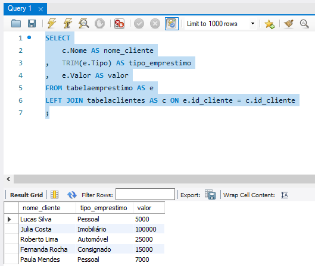The width and height of the screenshot is (315, 266).
Task: Execute statement under cursor icon
Action: tap(68, 24)
